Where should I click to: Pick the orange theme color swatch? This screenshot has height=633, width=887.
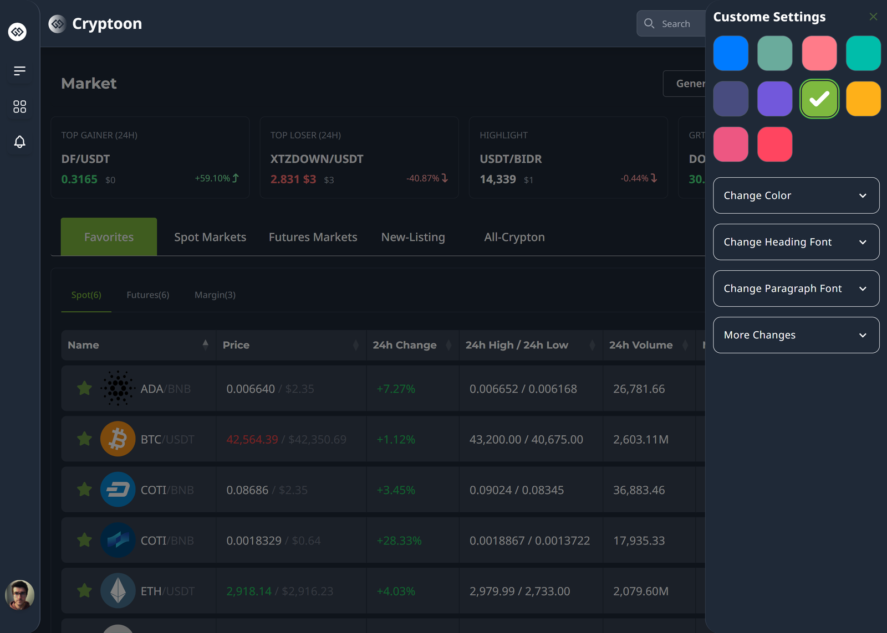point(863,99)
